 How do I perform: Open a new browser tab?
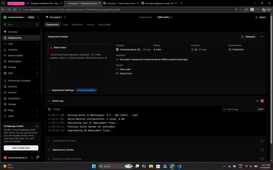tap(182, 3)
